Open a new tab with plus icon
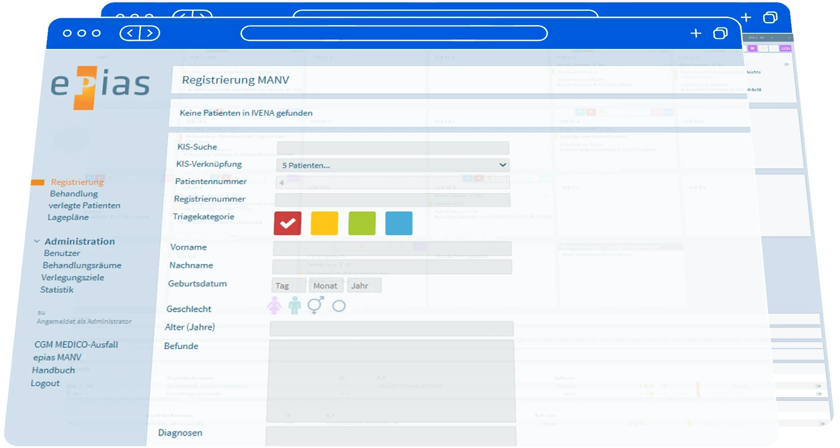This screenshot has height=448, width=840. pos(695,33)
